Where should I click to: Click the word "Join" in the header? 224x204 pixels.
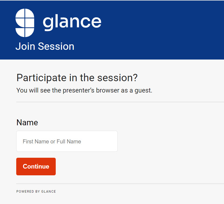[x=25, y=46]
